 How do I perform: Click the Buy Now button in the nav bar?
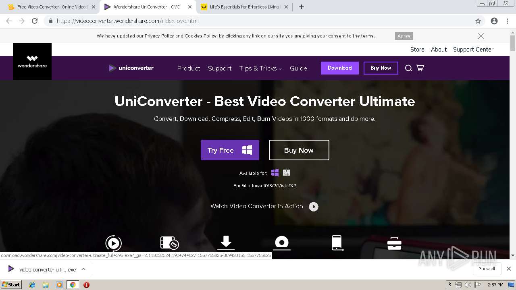point(381,68)
